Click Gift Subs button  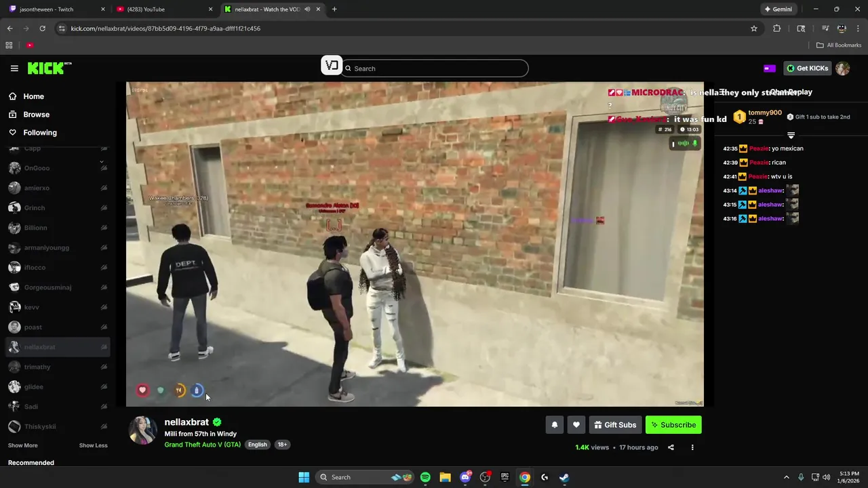pyautogui.click(x=615, y=425)
